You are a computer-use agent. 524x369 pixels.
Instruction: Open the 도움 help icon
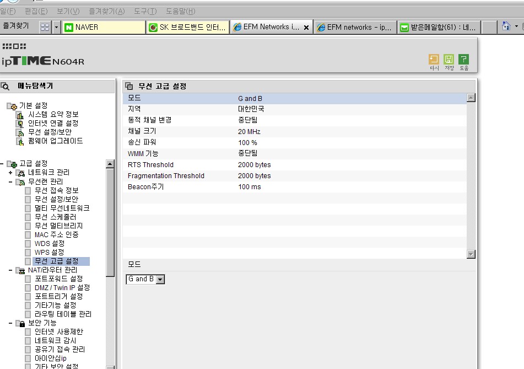[x=463, y=59]
